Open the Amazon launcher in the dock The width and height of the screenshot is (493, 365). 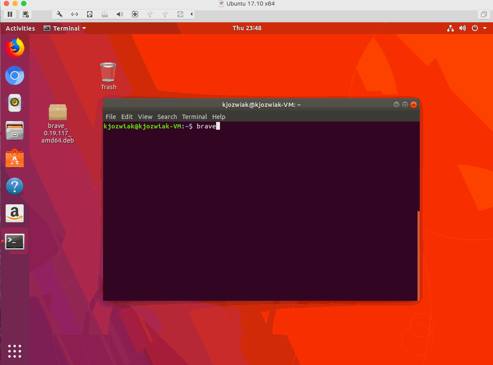pos(15,213)
